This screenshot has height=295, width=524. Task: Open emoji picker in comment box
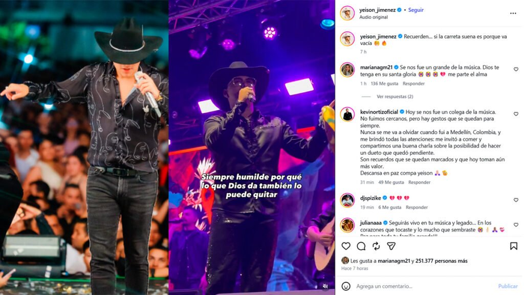346,286
